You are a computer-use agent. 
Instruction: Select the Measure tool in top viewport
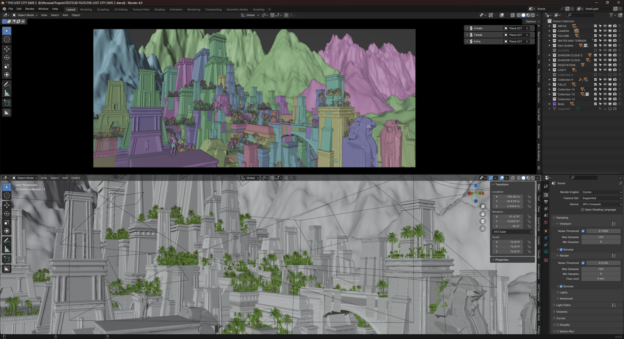pyautogui.click(x=7, y=93)
